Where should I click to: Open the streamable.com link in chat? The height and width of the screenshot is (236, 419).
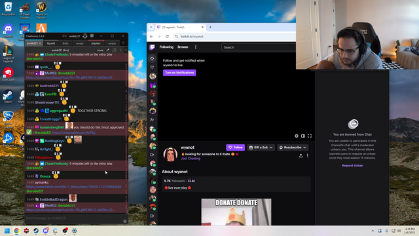click(73, 132)
